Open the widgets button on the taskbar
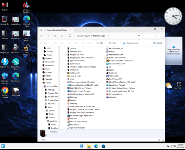 [x=3, y=146]
